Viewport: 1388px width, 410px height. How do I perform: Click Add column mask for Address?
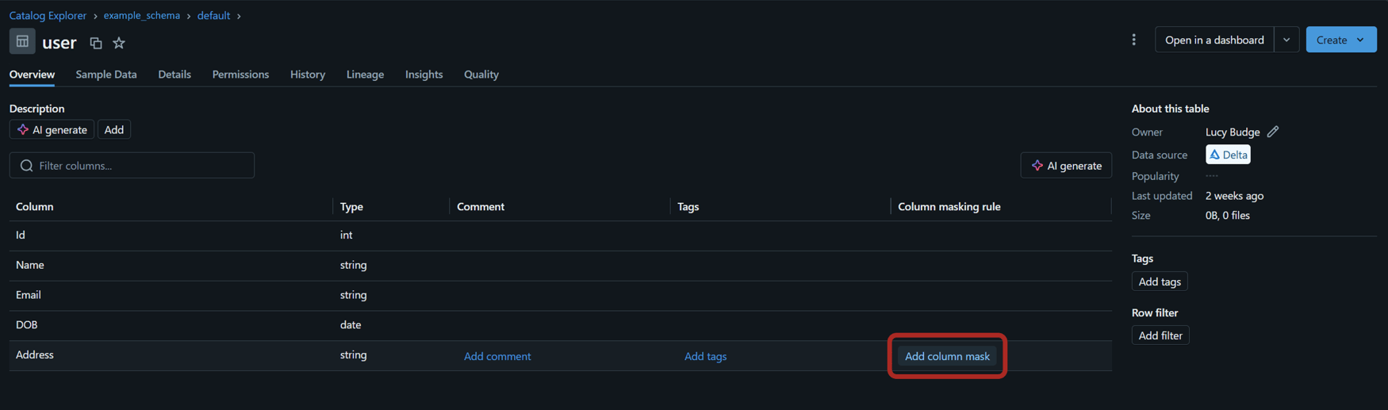947,356
